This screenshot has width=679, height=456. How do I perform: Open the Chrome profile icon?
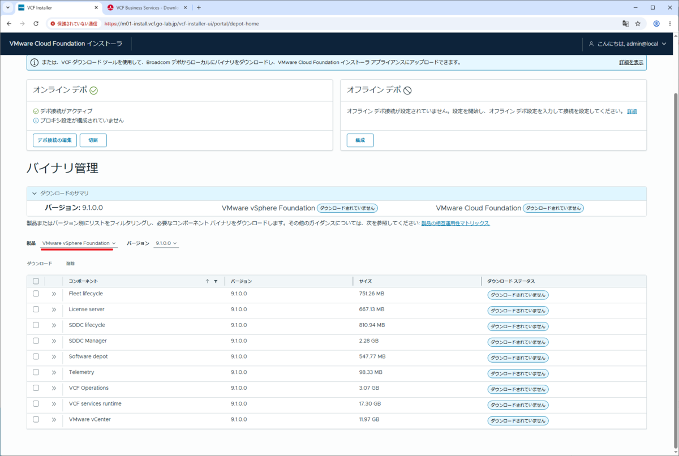pos(656,24)
